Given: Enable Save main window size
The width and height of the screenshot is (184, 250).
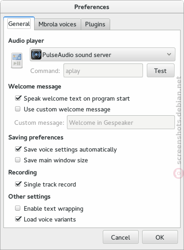Looking at the screenshot, I should click(x=18, y=160).
